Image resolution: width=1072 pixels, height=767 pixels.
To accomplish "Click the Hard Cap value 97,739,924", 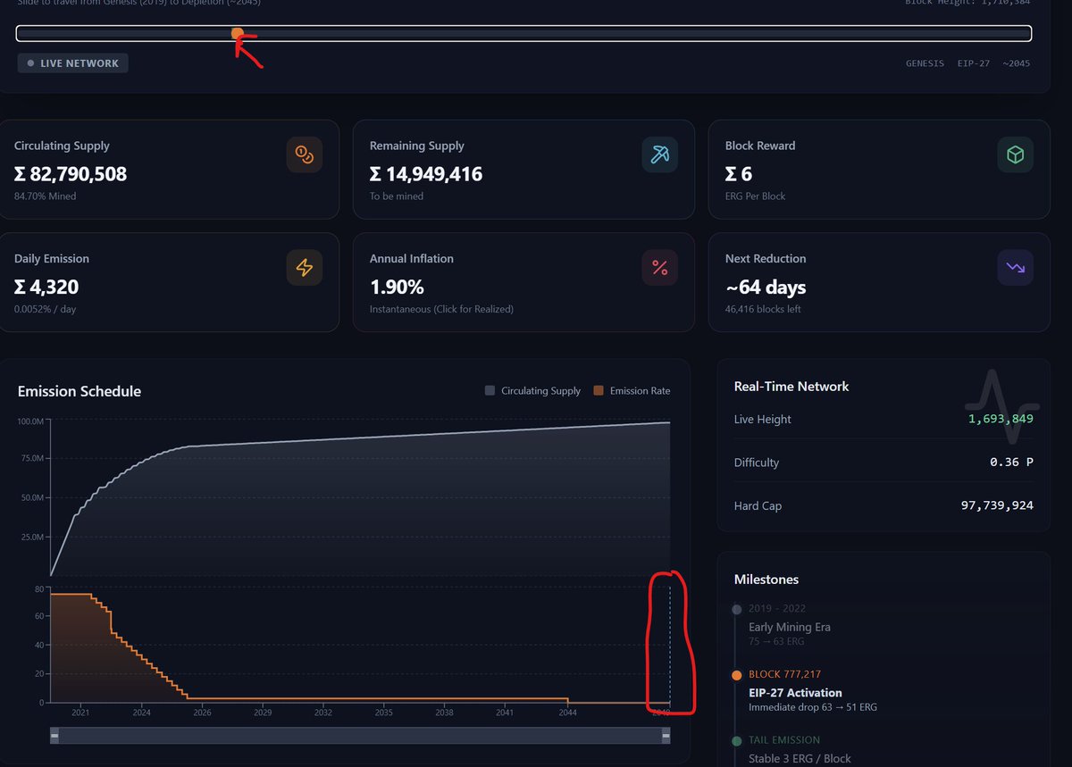I will (996, 505).
